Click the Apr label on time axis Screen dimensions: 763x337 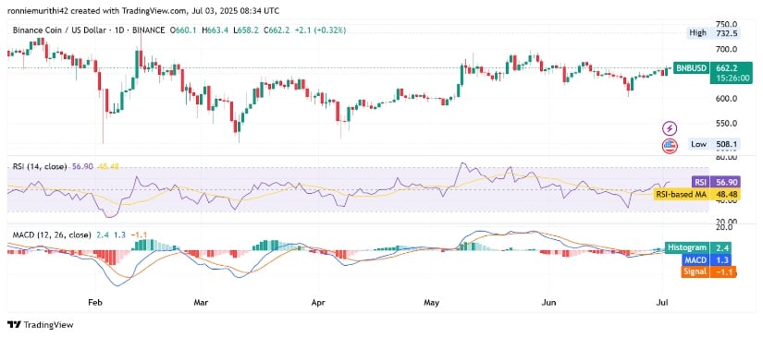tap(318, 303)
